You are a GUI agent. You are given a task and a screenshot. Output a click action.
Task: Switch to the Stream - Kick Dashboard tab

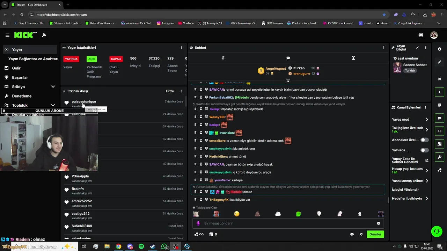(x=36, y=5)
